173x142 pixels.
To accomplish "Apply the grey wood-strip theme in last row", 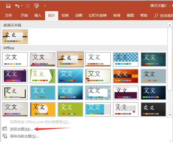I will coord(15,109).
